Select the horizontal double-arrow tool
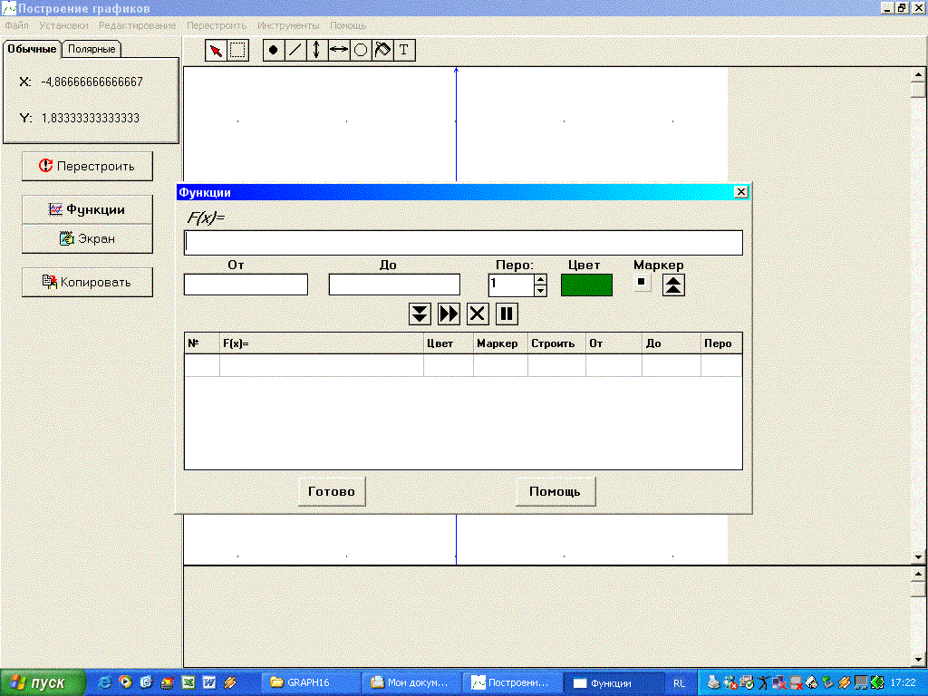This screenshot has width=928, height=696. [338, 51]
